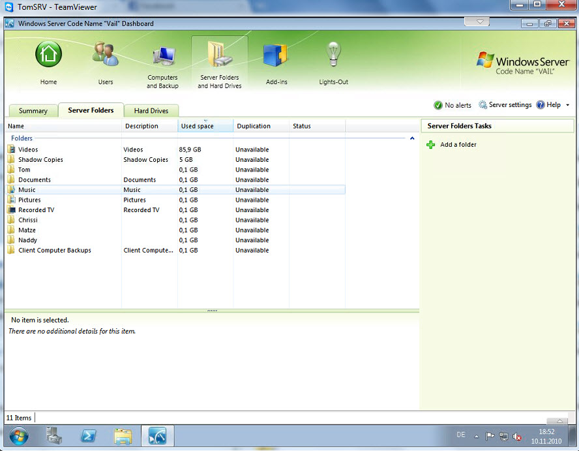The image size is (579, 451).
Task: Click the Chrissi folder icon
Action: (x=12, y=219)
